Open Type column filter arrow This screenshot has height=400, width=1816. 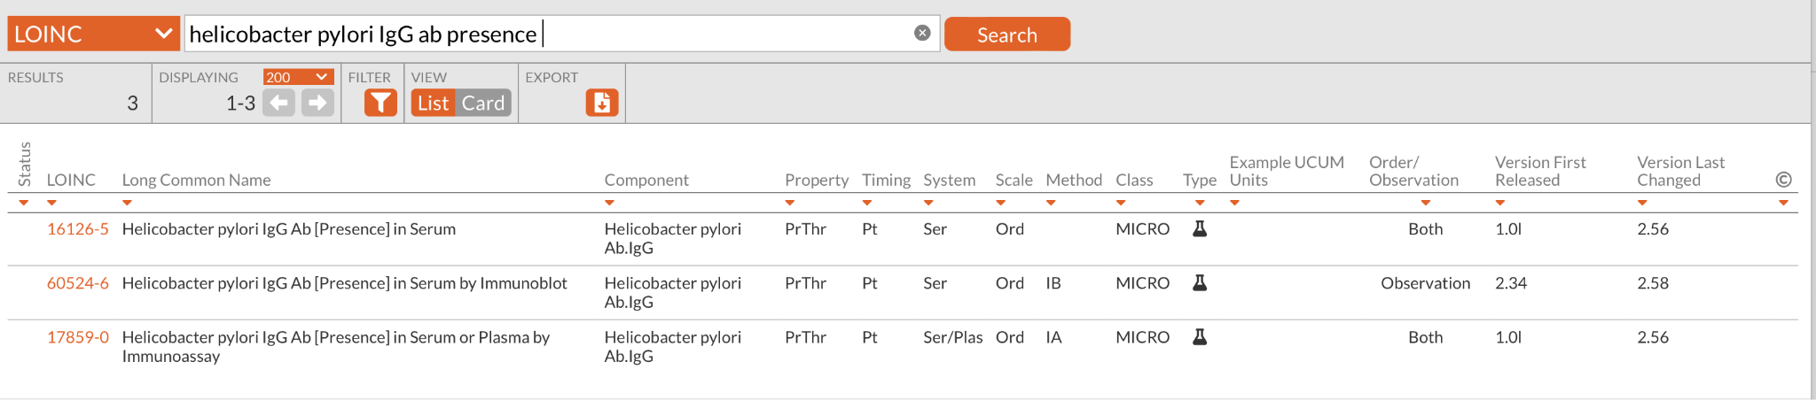point(1200,203)
